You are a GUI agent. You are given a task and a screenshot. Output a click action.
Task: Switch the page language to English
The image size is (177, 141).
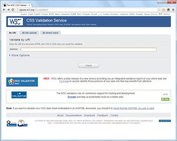31,14
